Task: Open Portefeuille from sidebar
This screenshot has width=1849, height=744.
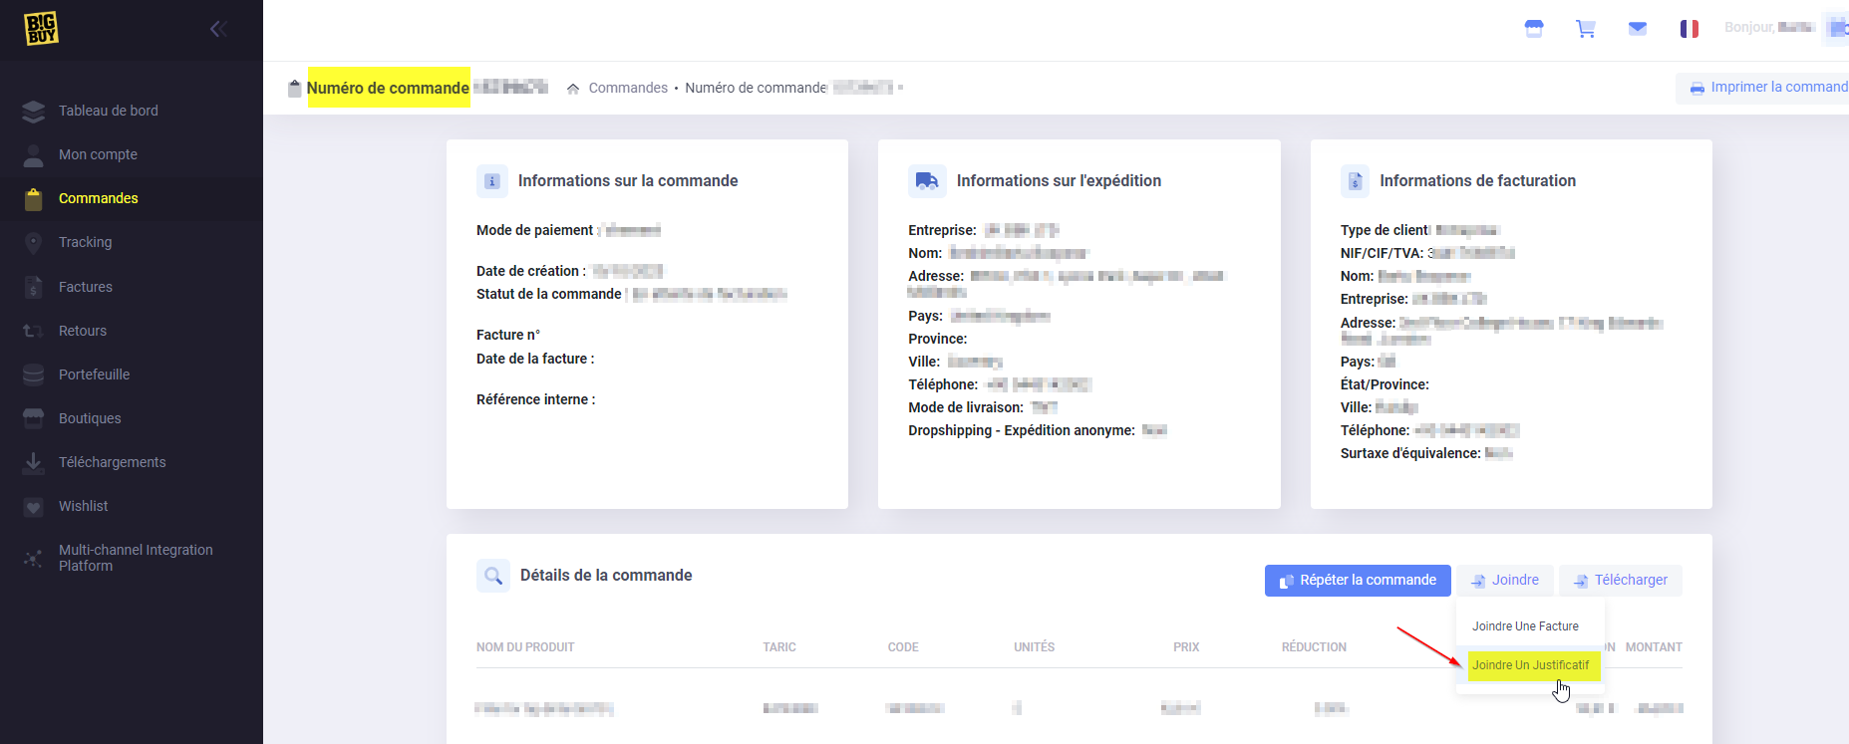Action: (x=94, y=374)
